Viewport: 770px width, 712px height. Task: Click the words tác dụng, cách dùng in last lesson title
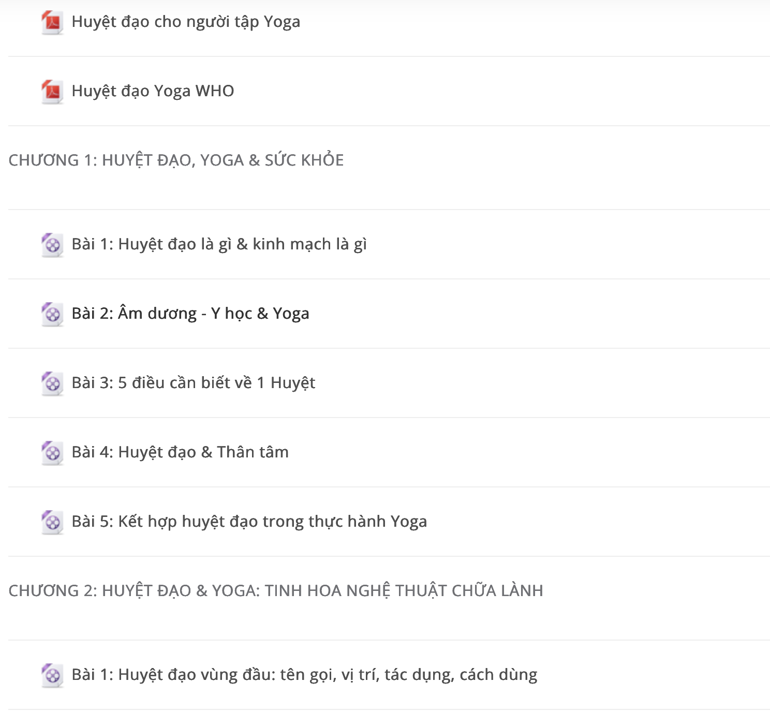coord(461,675)
